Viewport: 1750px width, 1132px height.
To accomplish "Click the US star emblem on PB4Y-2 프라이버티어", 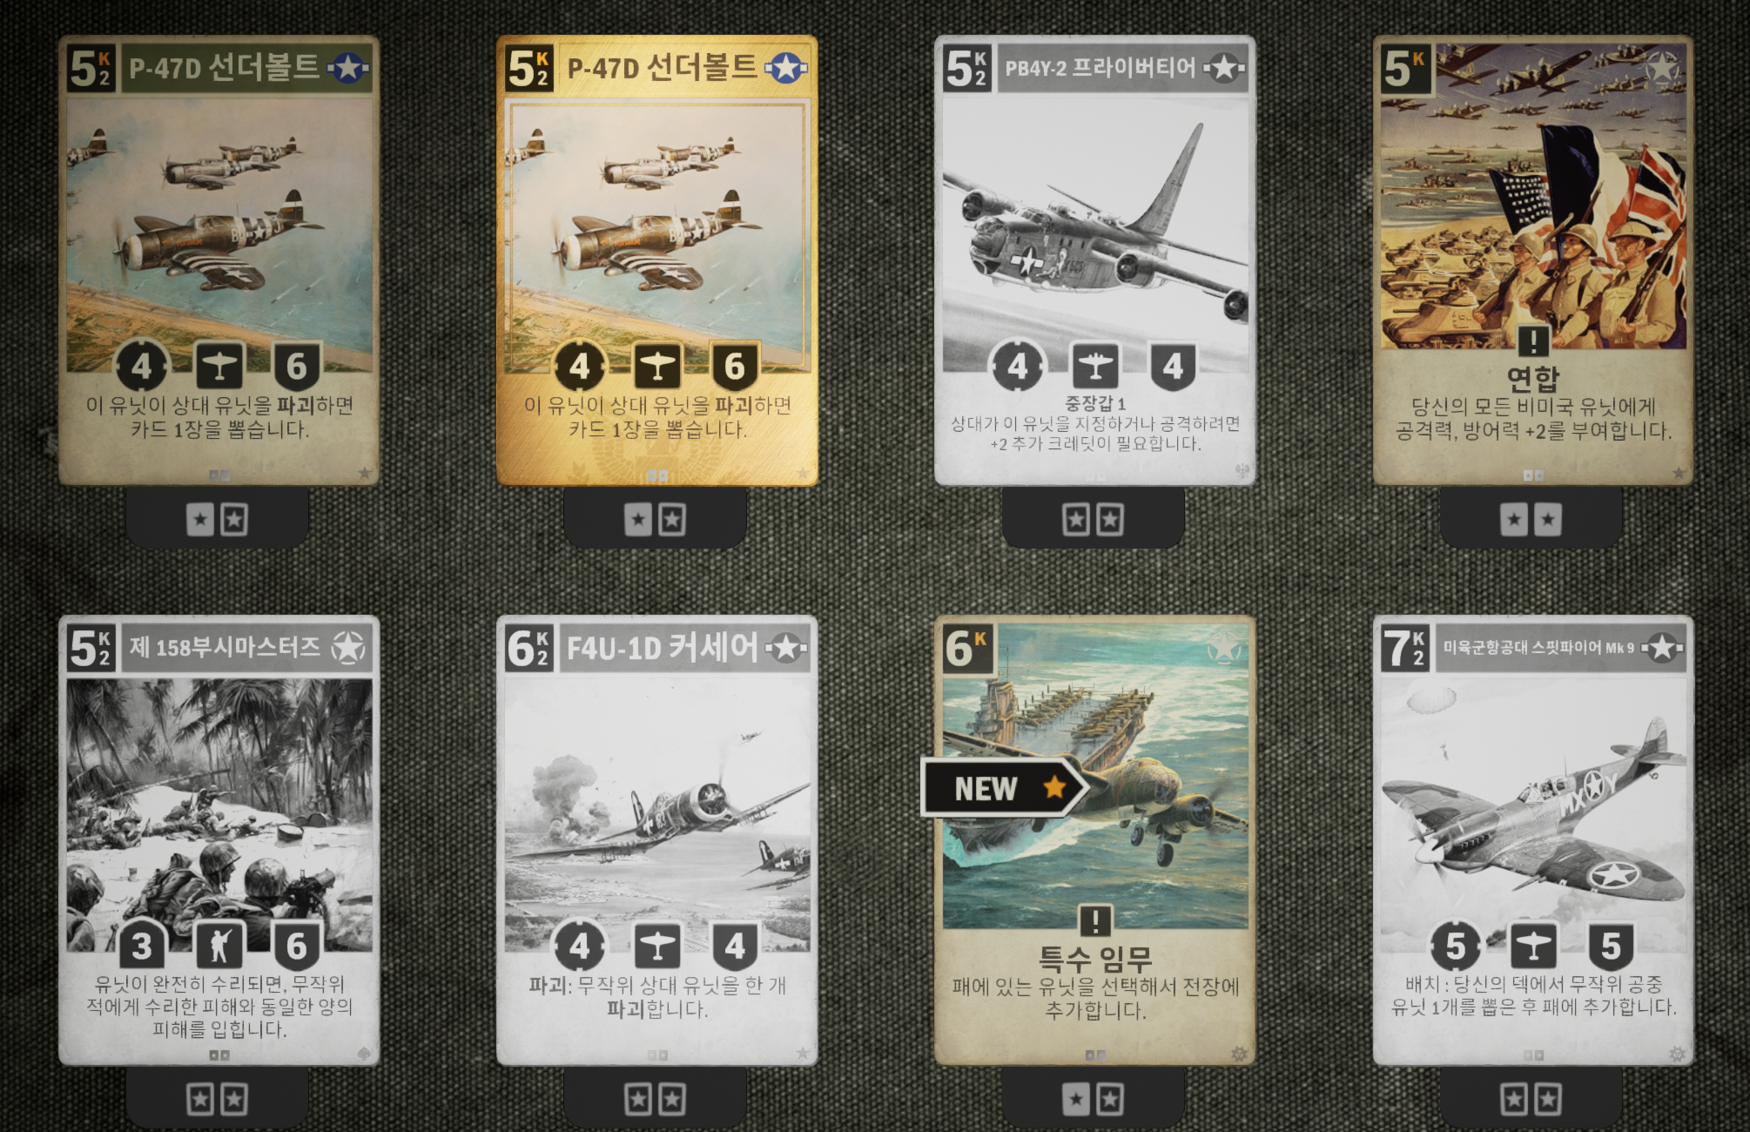I will pyautogui.click(x=1224, y=67).
